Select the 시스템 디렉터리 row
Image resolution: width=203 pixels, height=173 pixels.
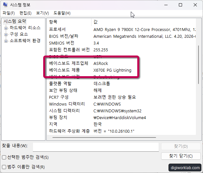click(64, 111)
